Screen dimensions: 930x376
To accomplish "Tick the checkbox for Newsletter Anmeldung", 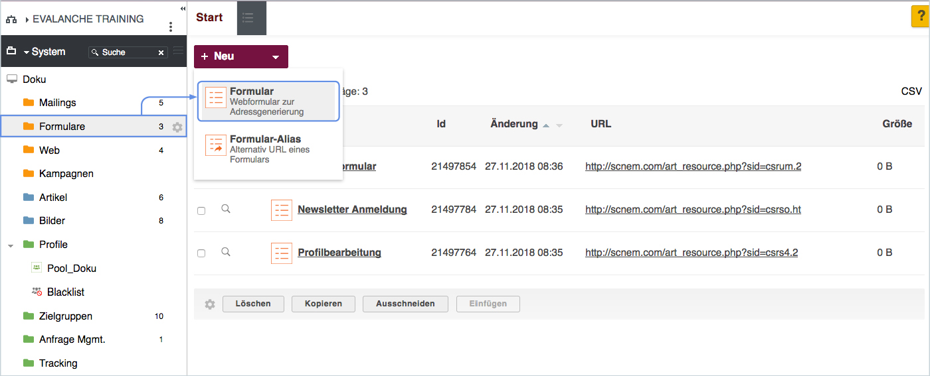I will click(201, 210).
